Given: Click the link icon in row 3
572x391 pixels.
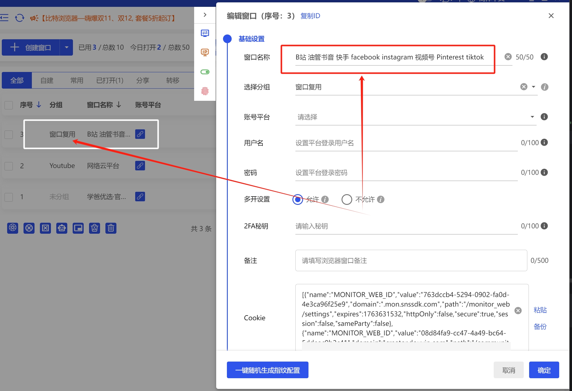Looking at the screenshot, I should tap(140, 134).
